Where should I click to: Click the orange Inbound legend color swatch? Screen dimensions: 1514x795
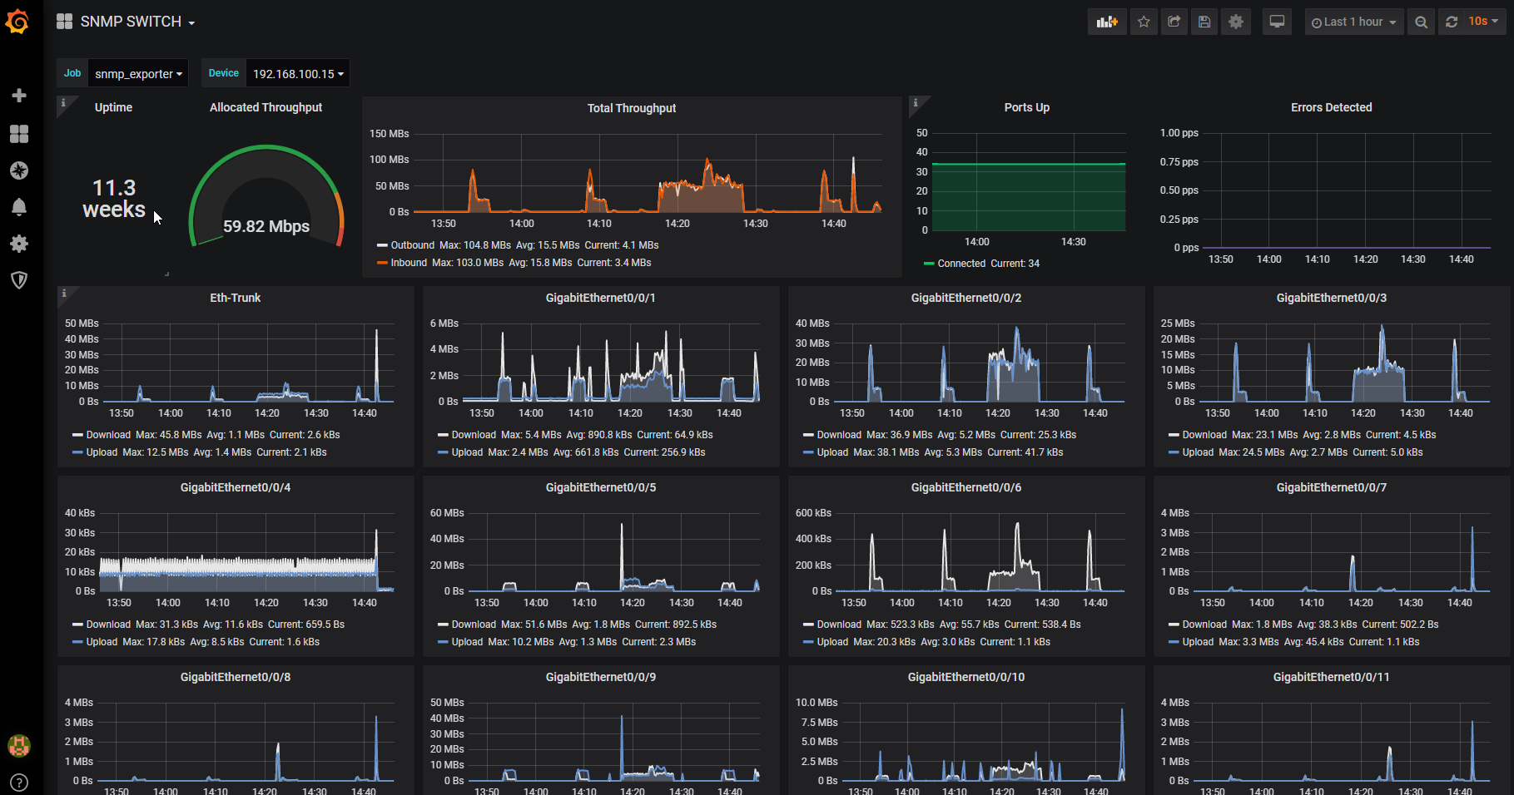[382, 263]
